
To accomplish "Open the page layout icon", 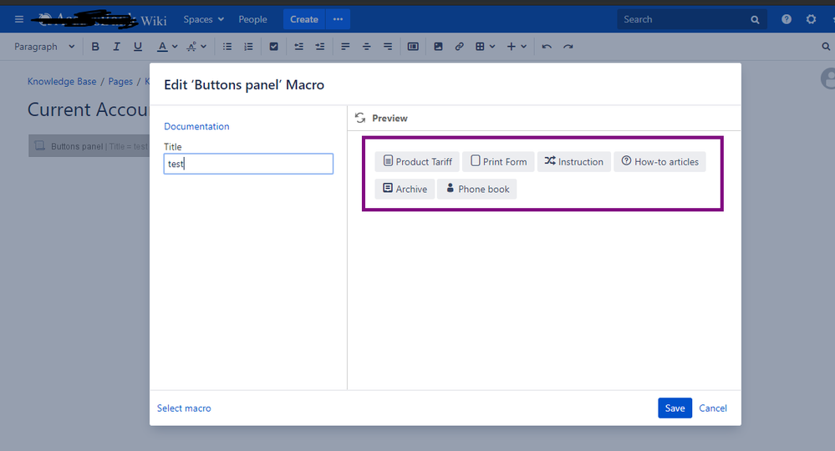I will tap(413, 47).
